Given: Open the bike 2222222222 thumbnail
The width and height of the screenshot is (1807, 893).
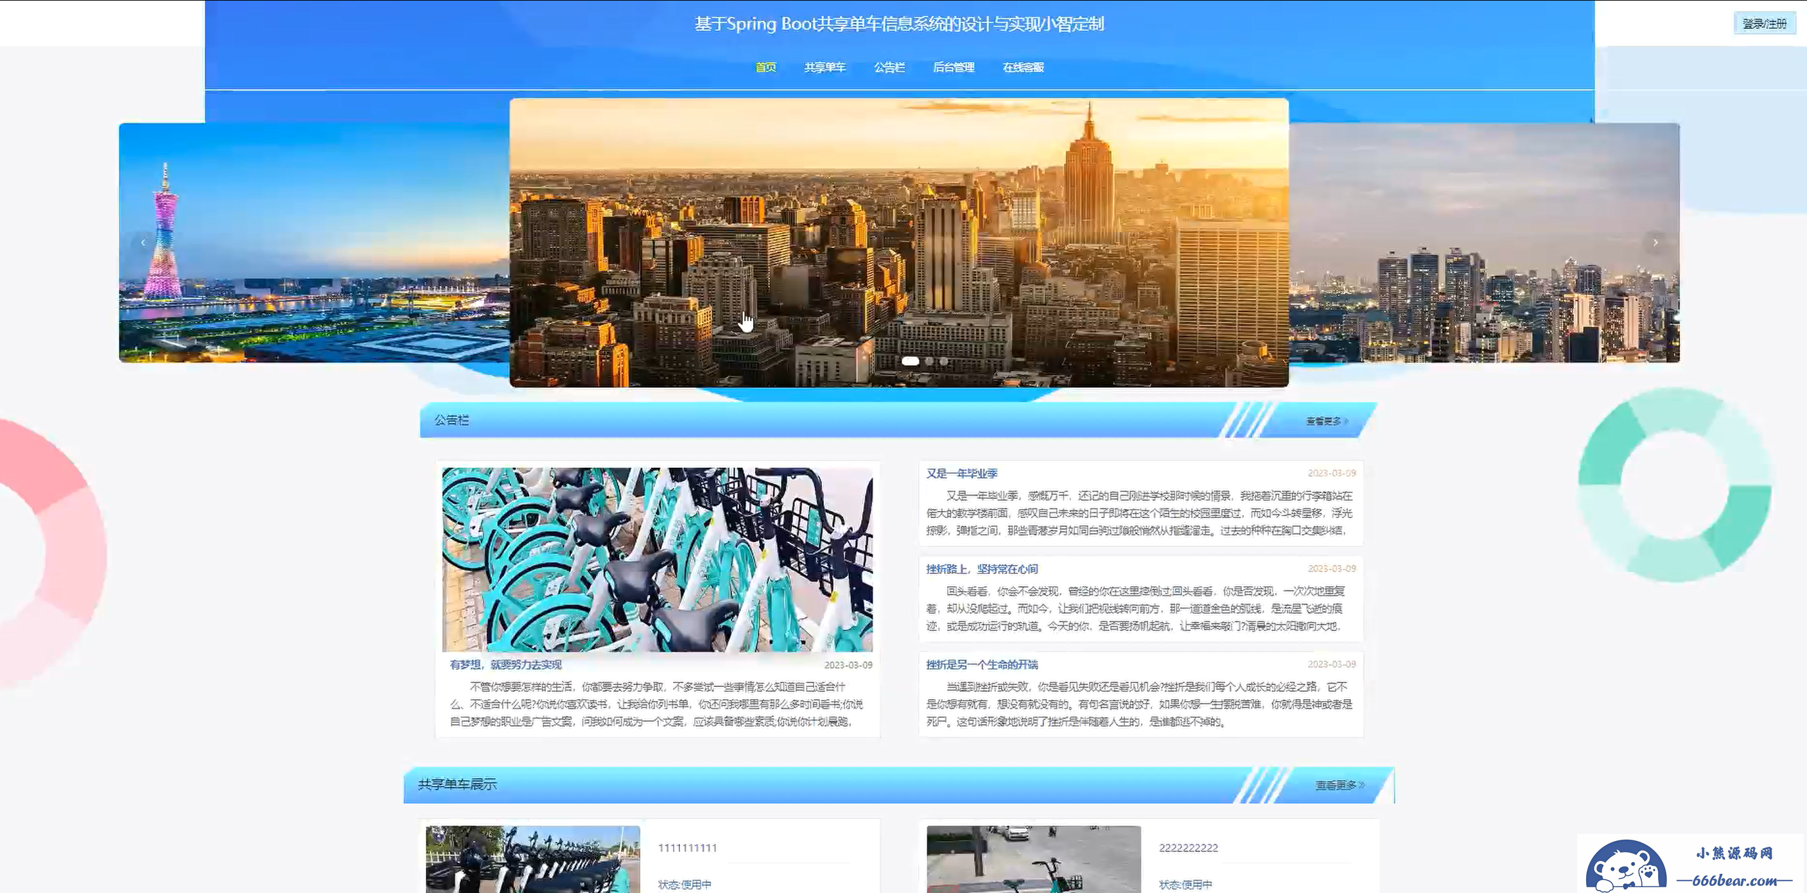Looking at the screenshot, I should [1034, 860].
